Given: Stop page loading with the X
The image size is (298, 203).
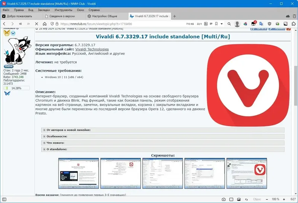Looking at the screenshot, I should [x=37, y=24].
